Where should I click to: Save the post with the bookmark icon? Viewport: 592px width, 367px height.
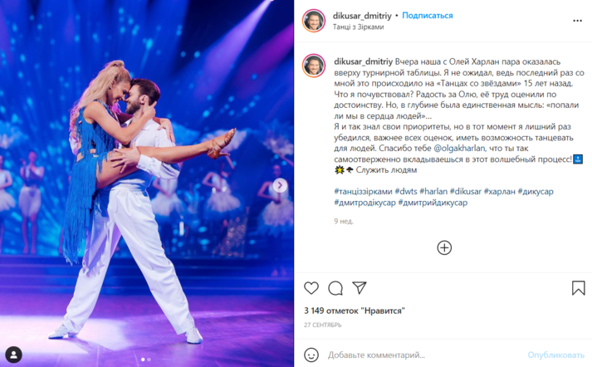coord(578,288)
